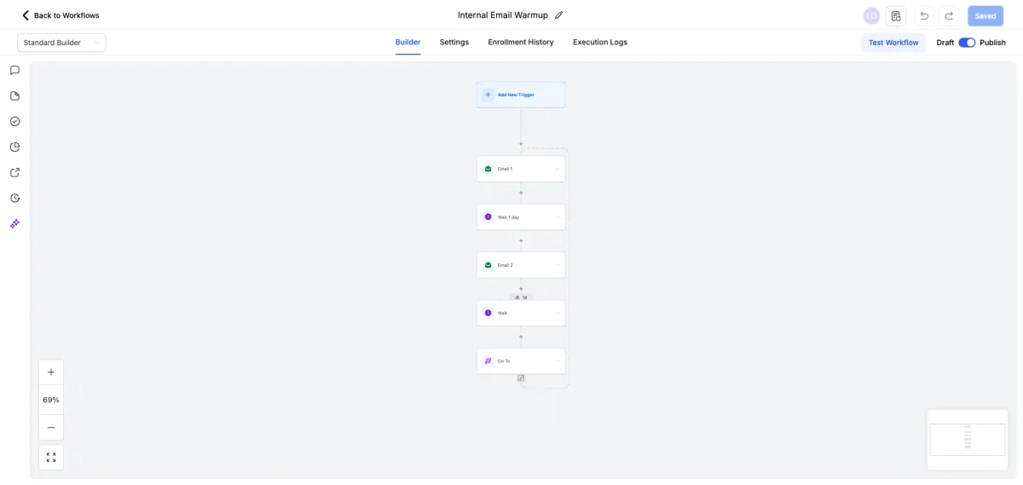The height and width of the screenshot is (485, 1023).
Task: Expand the Standard Builder dropdown
Action: 61,43
